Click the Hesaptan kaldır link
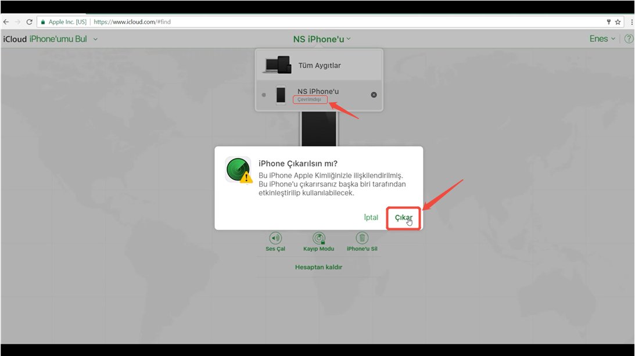 318,267
